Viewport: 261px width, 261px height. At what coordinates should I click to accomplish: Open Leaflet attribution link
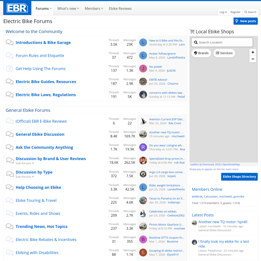click(194, 164)
